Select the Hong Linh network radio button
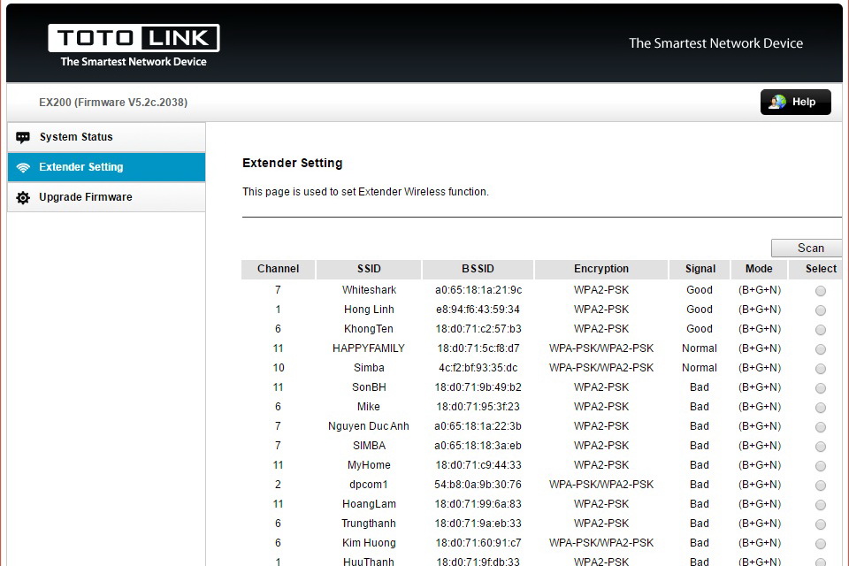This screenshot has height=566, width=849. [821, 310]
